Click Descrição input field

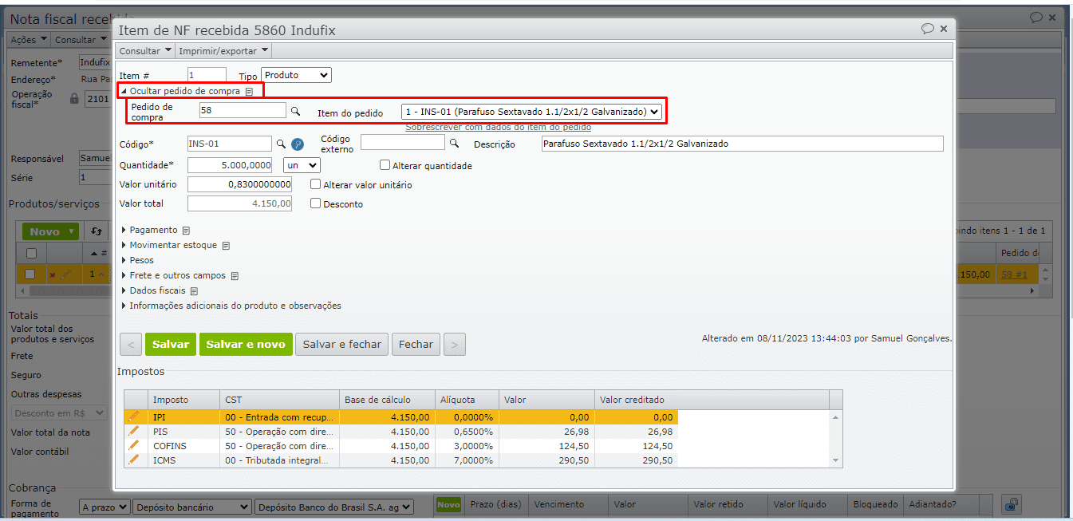(742, 144)
